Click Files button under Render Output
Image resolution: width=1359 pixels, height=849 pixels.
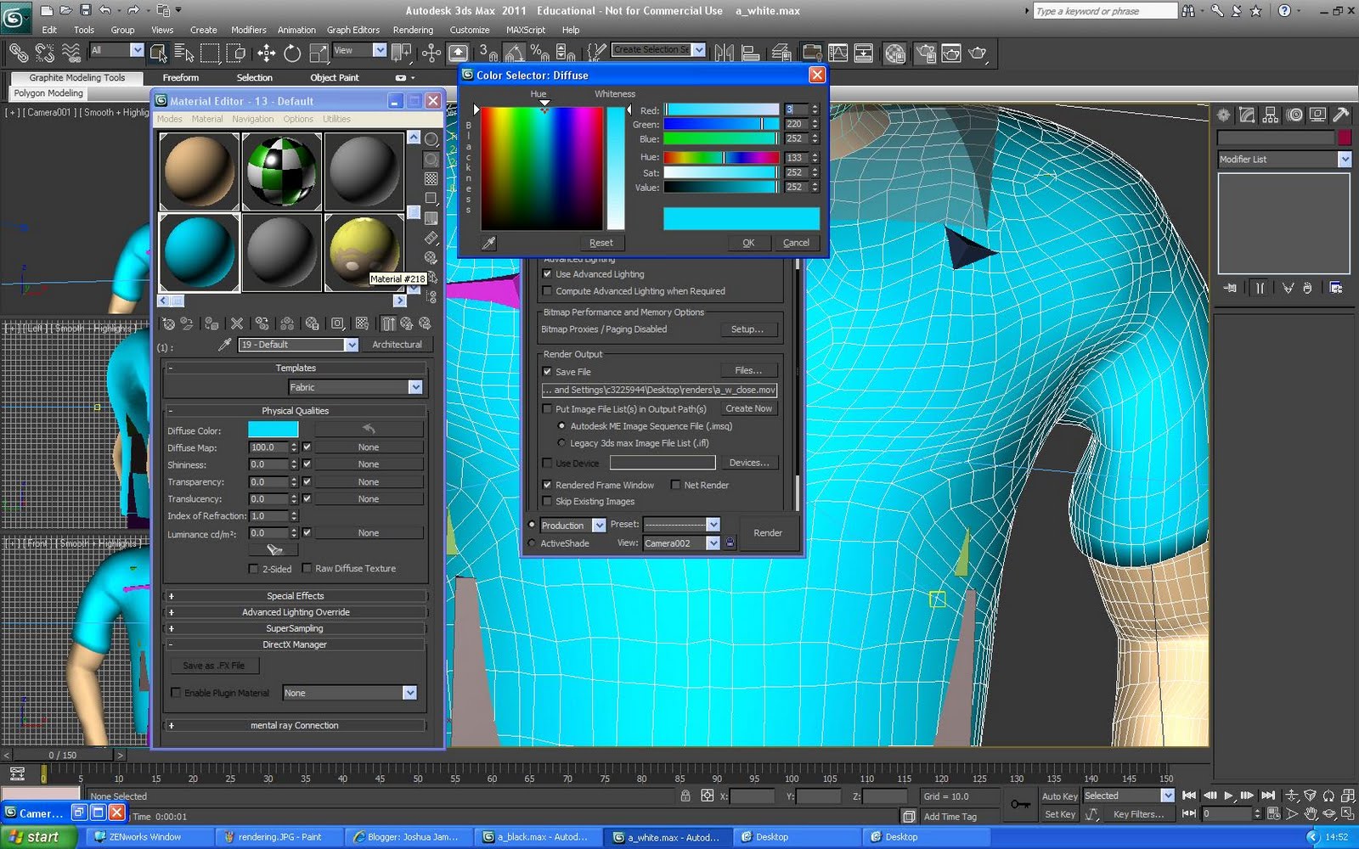(747, 370)
